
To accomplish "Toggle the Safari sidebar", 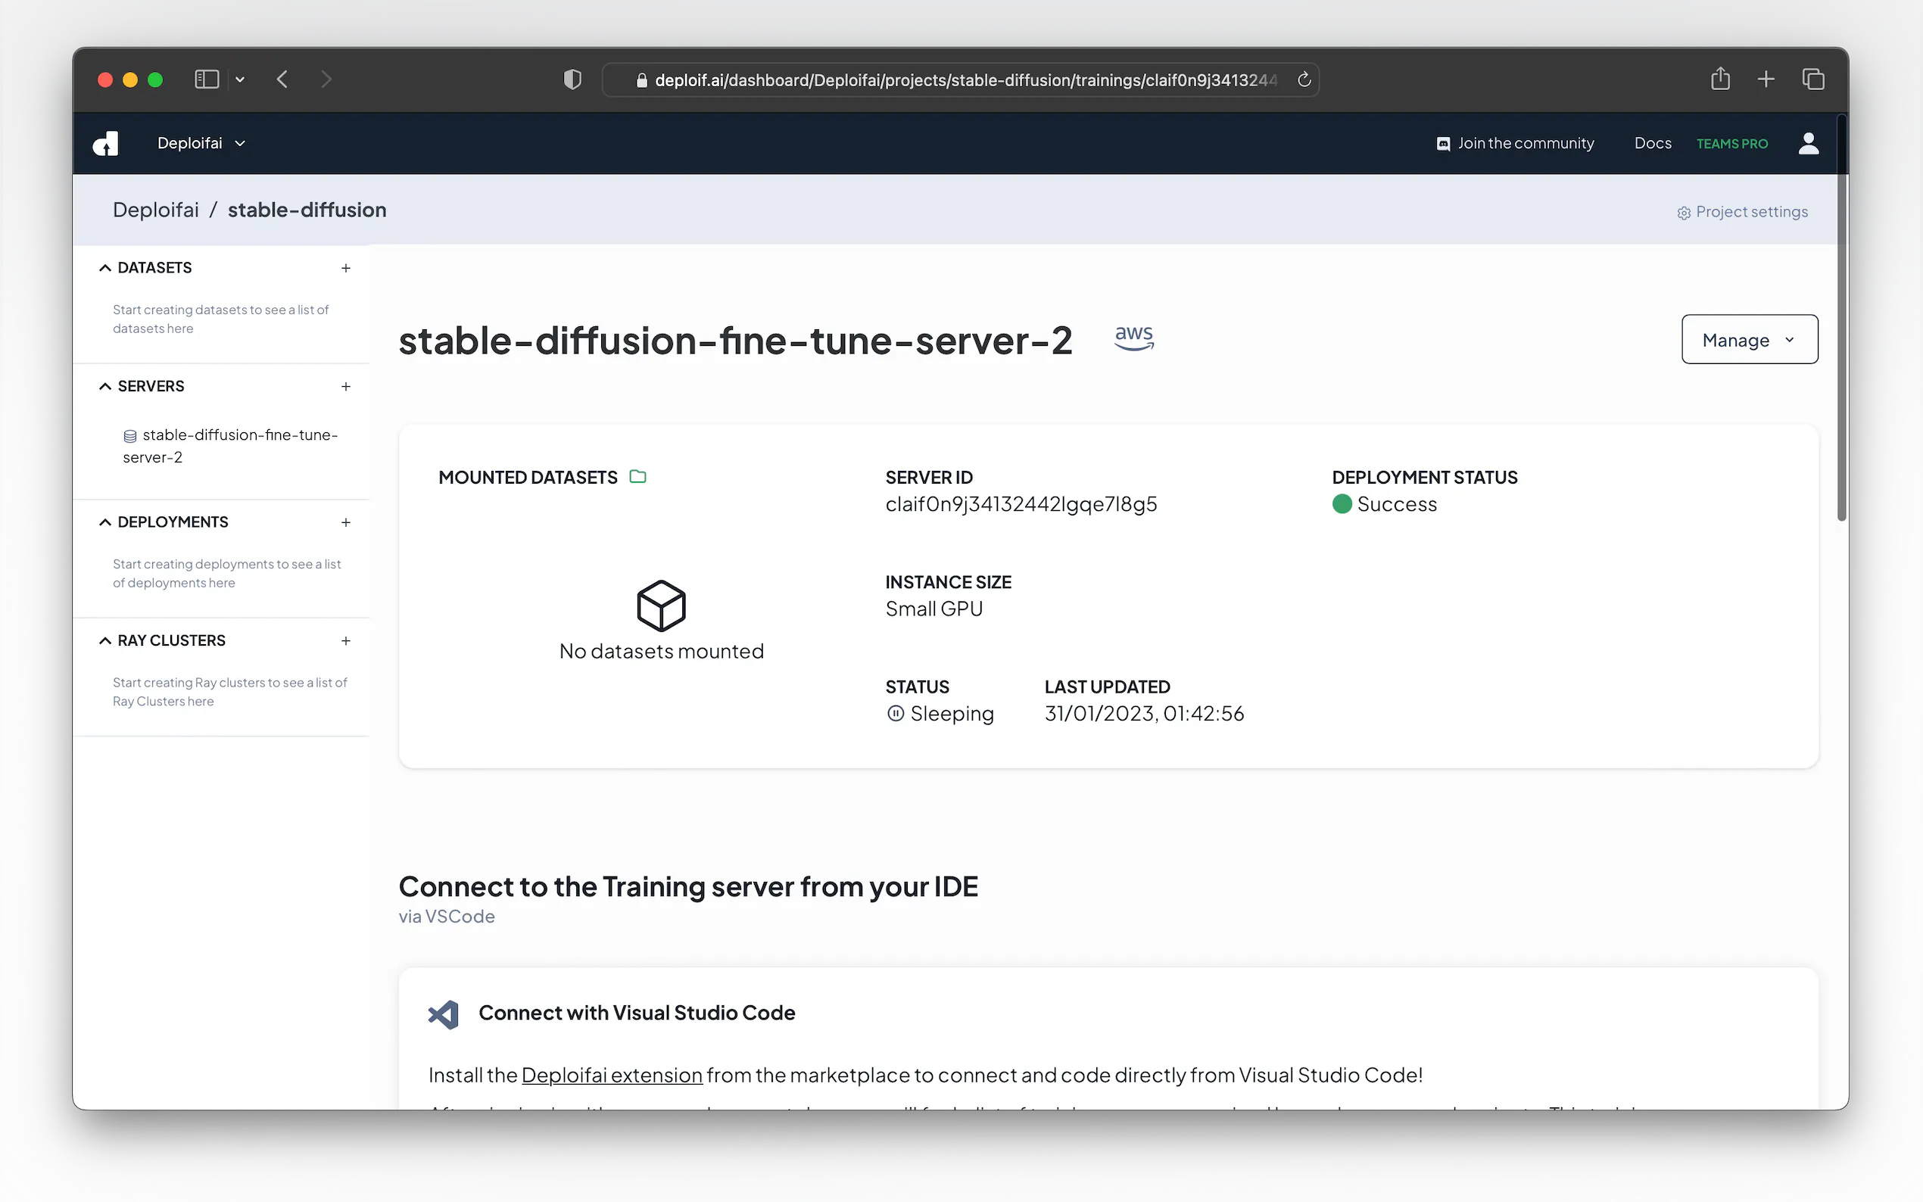I will click(x=207, y=79).
